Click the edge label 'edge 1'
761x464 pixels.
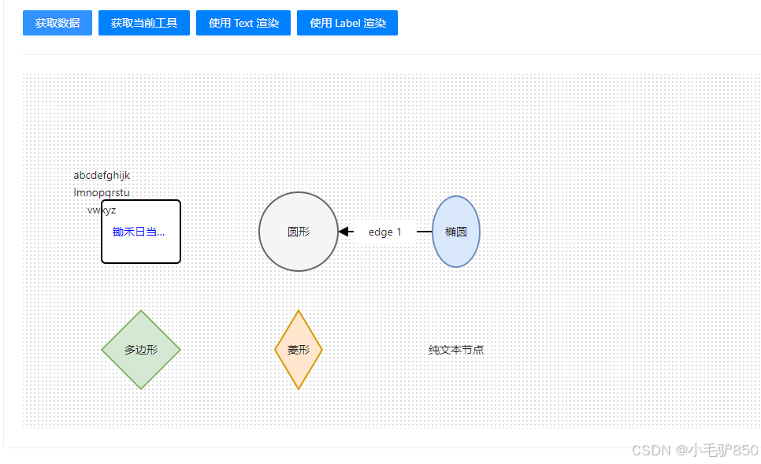click(385, 232)
